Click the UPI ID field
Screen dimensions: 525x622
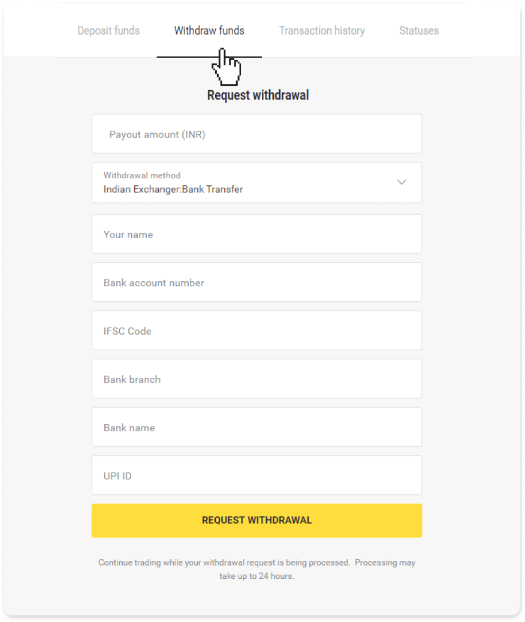tap(257, 475)
